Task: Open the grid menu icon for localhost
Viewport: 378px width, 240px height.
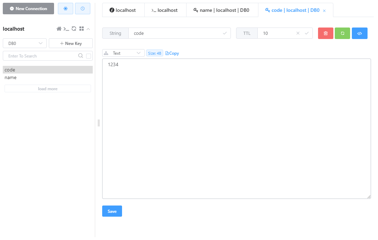Action: click(x=82, y=29)
